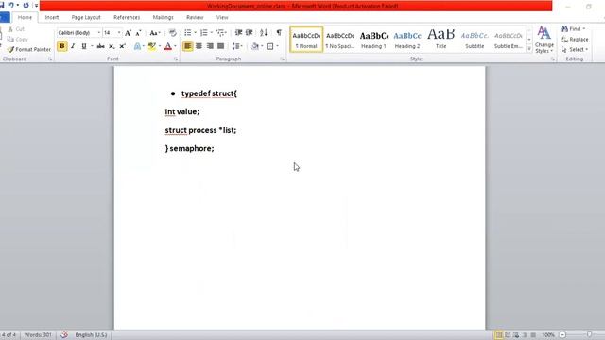Toggle superscript formatting
The image size is (605, 340).
tap(122, 46)
